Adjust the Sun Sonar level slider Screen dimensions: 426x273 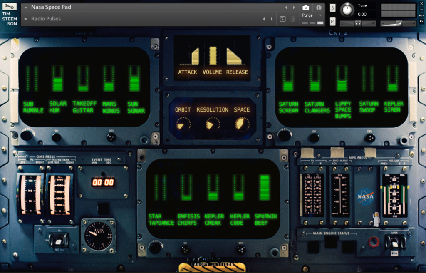coord(134,79)
